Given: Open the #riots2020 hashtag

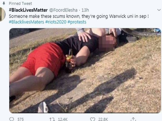Looking at the screenshot, I should 56,22.
